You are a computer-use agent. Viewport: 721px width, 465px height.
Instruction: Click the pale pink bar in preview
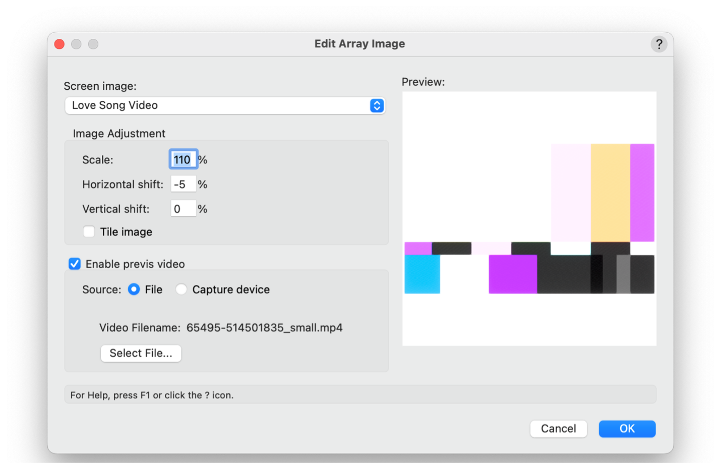[571, 192]
